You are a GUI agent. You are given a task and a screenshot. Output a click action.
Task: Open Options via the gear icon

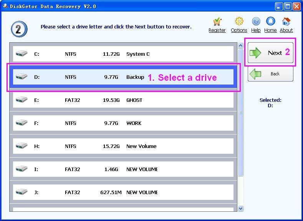coord(239,21)
